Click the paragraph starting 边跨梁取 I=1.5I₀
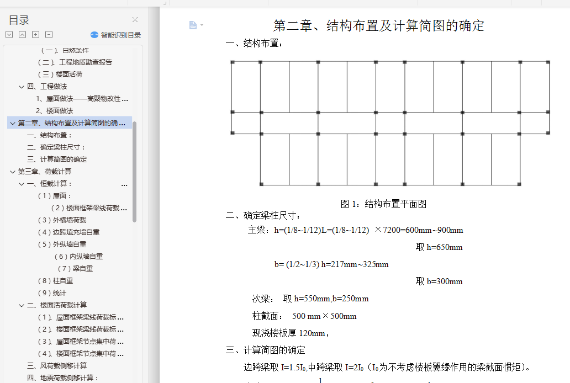Image resolution: width=570 pixels, height=383 pixels. [387, 368]
